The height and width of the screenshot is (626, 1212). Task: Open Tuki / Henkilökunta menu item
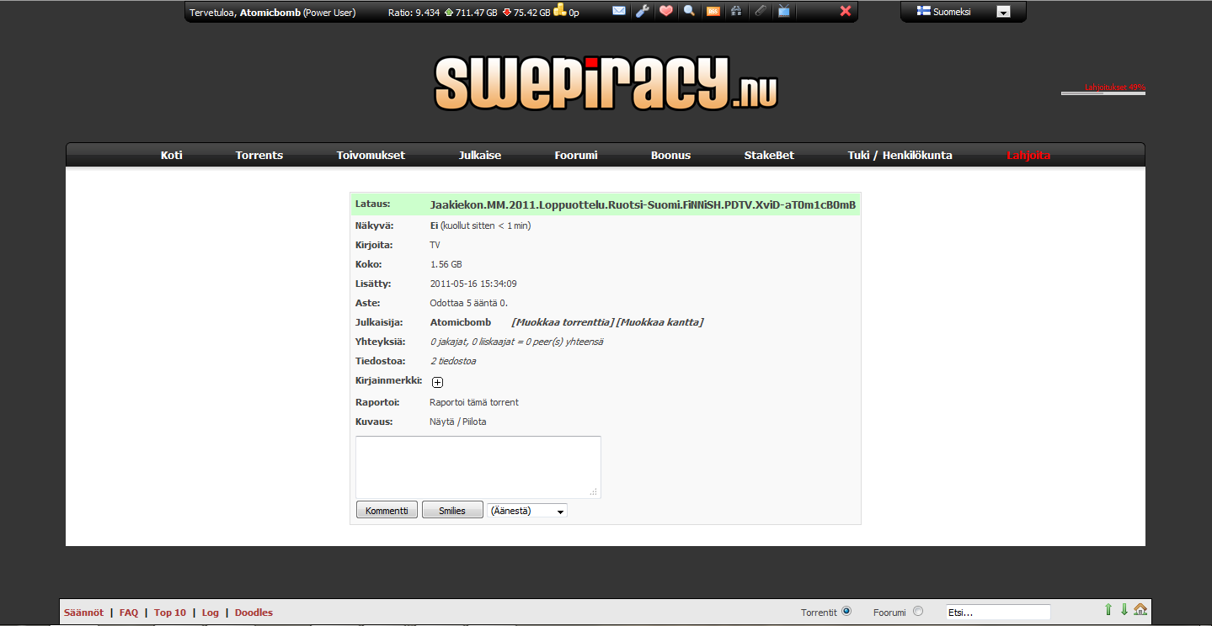coord(900,155)
